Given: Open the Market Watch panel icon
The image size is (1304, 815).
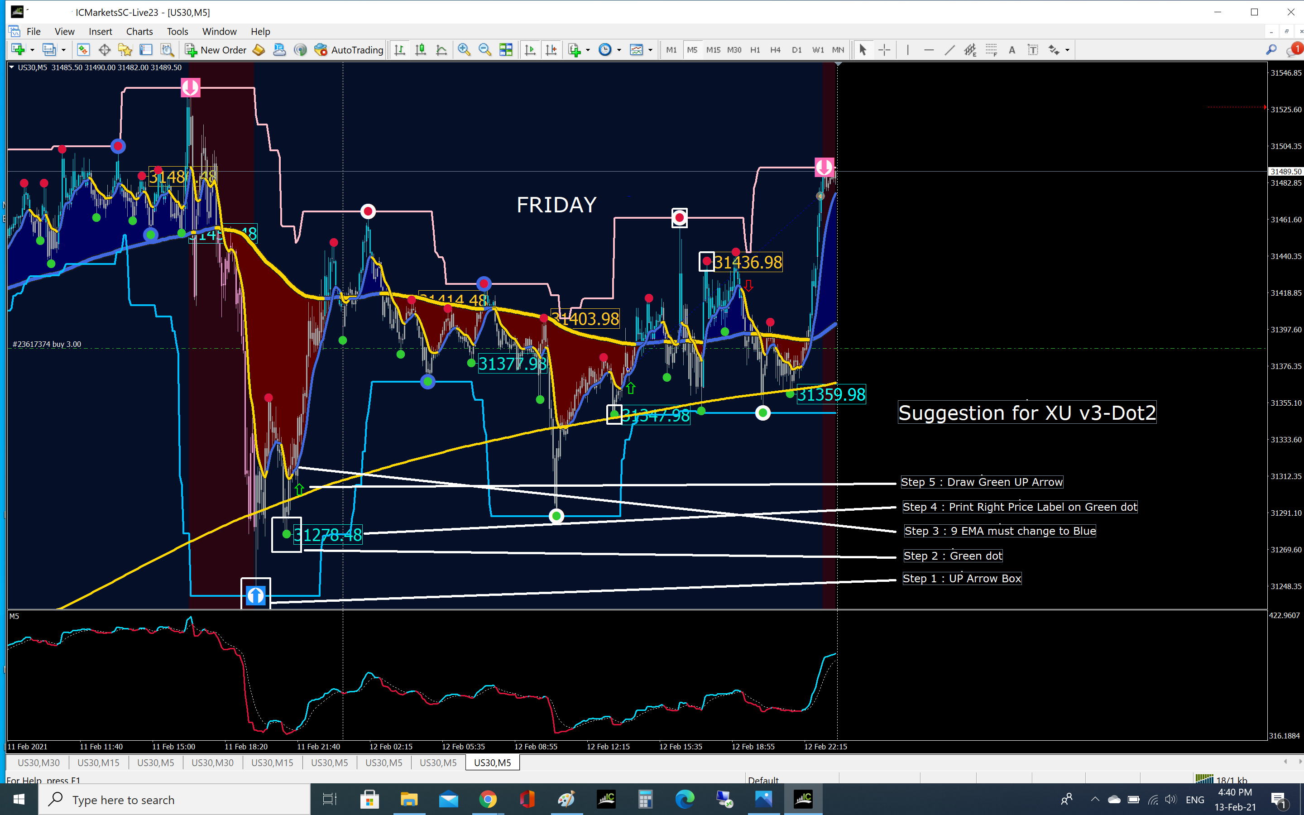Looking at the screenshot, I should pos(83,50).
